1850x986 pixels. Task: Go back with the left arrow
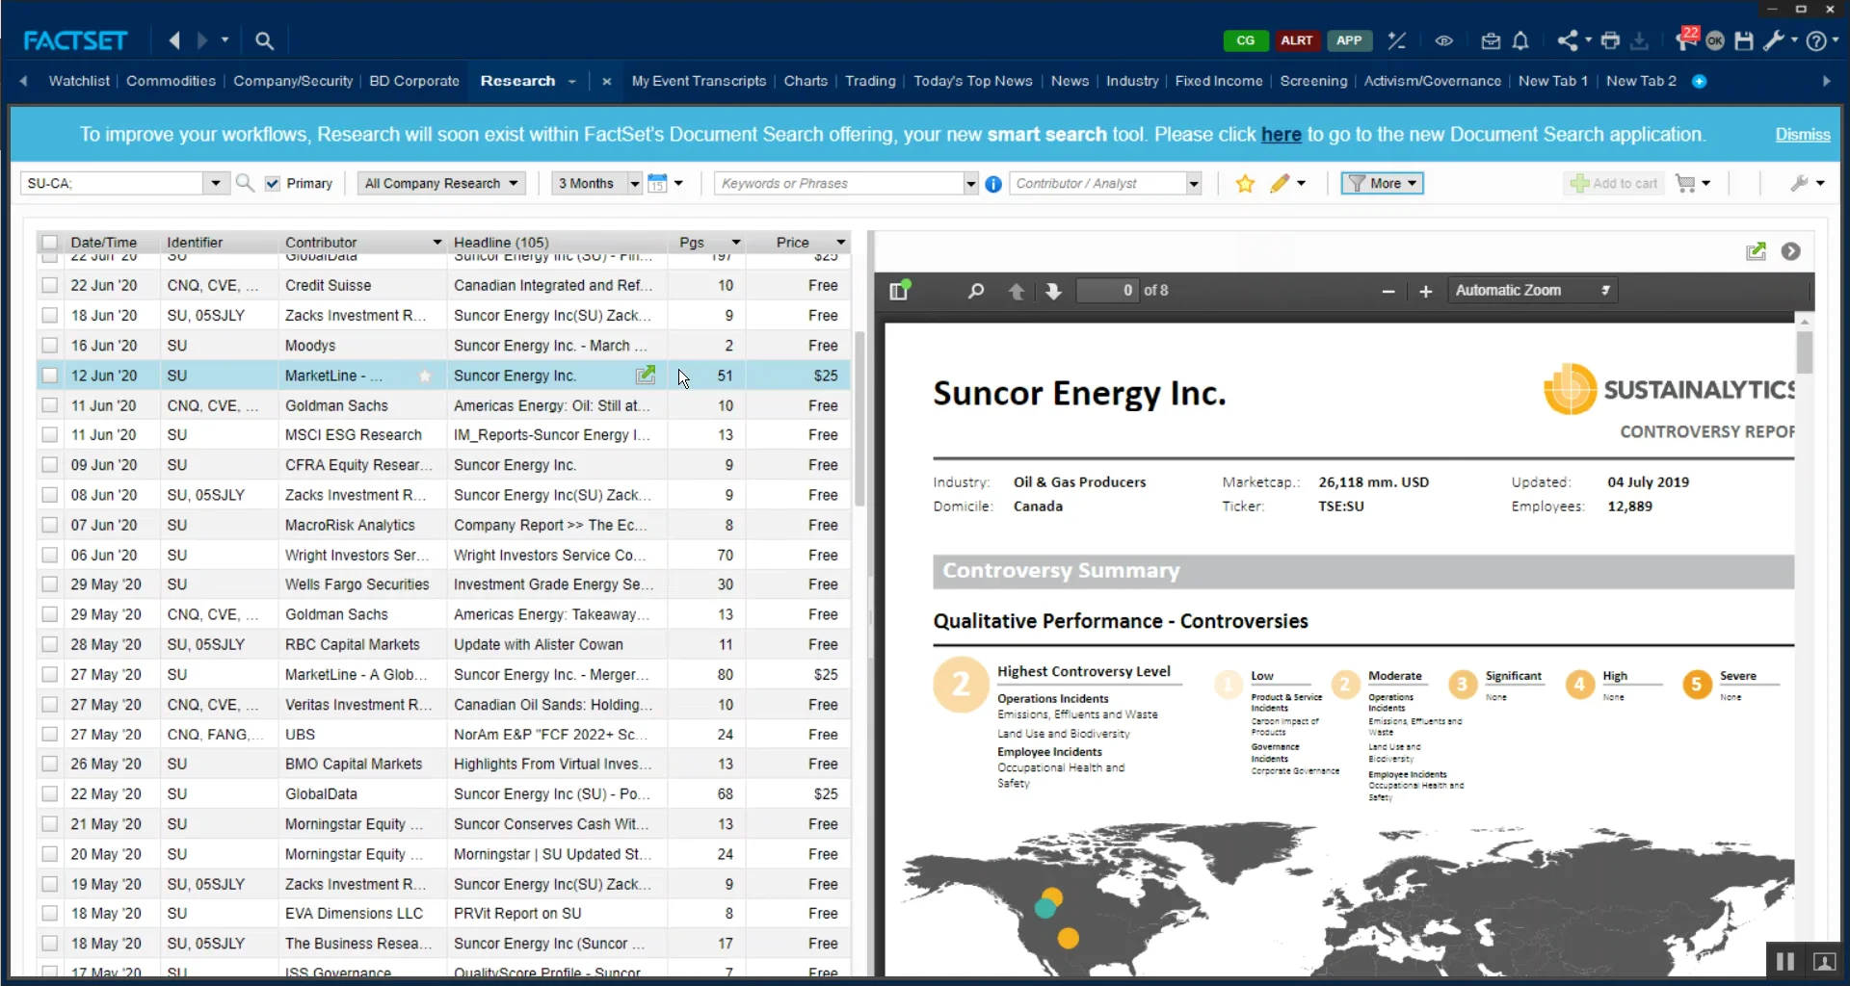(174, 40)
